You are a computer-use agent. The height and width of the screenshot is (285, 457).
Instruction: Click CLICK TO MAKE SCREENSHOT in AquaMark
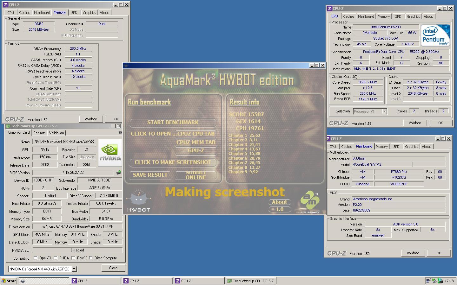[173, 162]
